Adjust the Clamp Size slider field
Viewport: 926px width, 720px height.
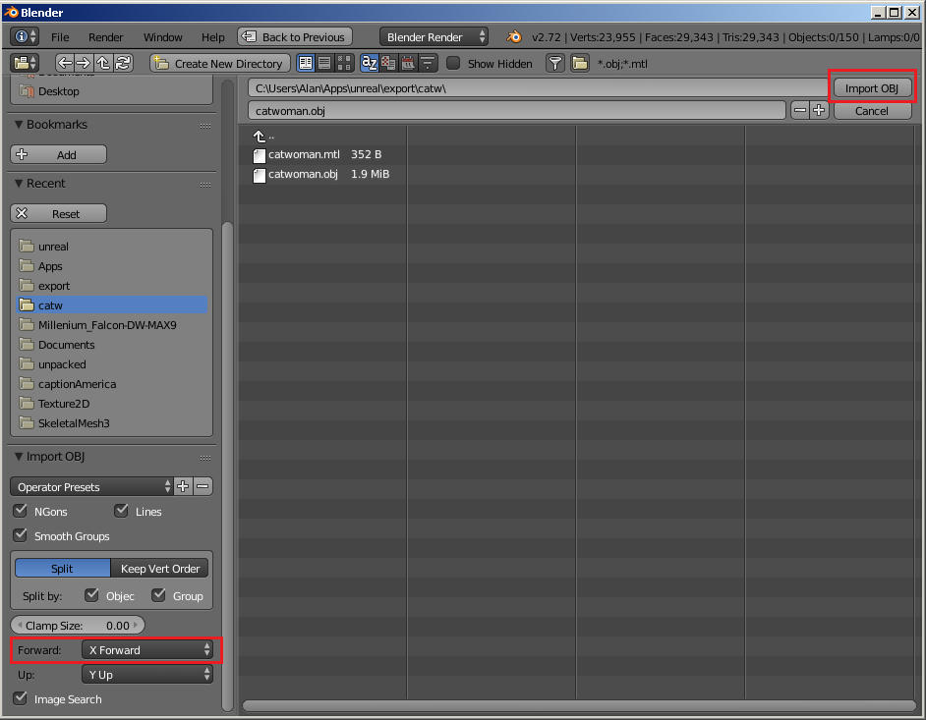click(78, 625)
